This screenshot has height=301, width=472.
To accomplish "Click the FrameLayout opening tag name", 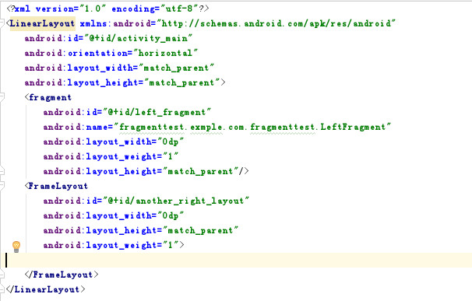I will [58, 186].
